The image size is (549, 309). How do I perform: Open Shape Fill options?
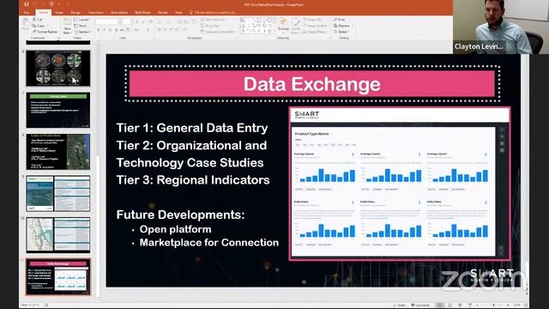coord(312,20)
